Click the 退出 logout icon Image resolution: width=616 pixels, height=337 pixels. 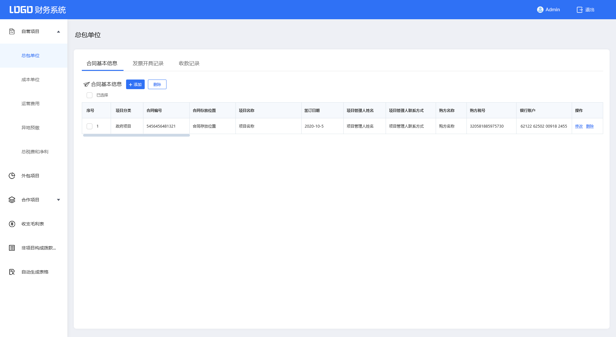pos(579,10)
